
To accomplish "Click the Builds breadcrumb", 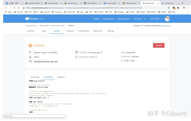I will coord(71,25).
